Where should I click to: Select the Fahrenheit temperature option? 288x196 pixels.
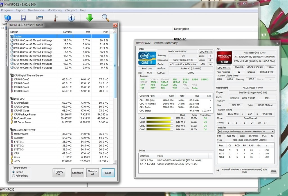pos(13,176)
